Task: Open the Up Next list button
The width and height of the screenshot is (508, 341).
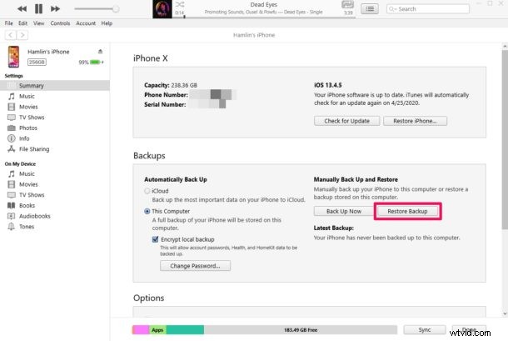Action: pyautogui.click(x=370, y=9)
